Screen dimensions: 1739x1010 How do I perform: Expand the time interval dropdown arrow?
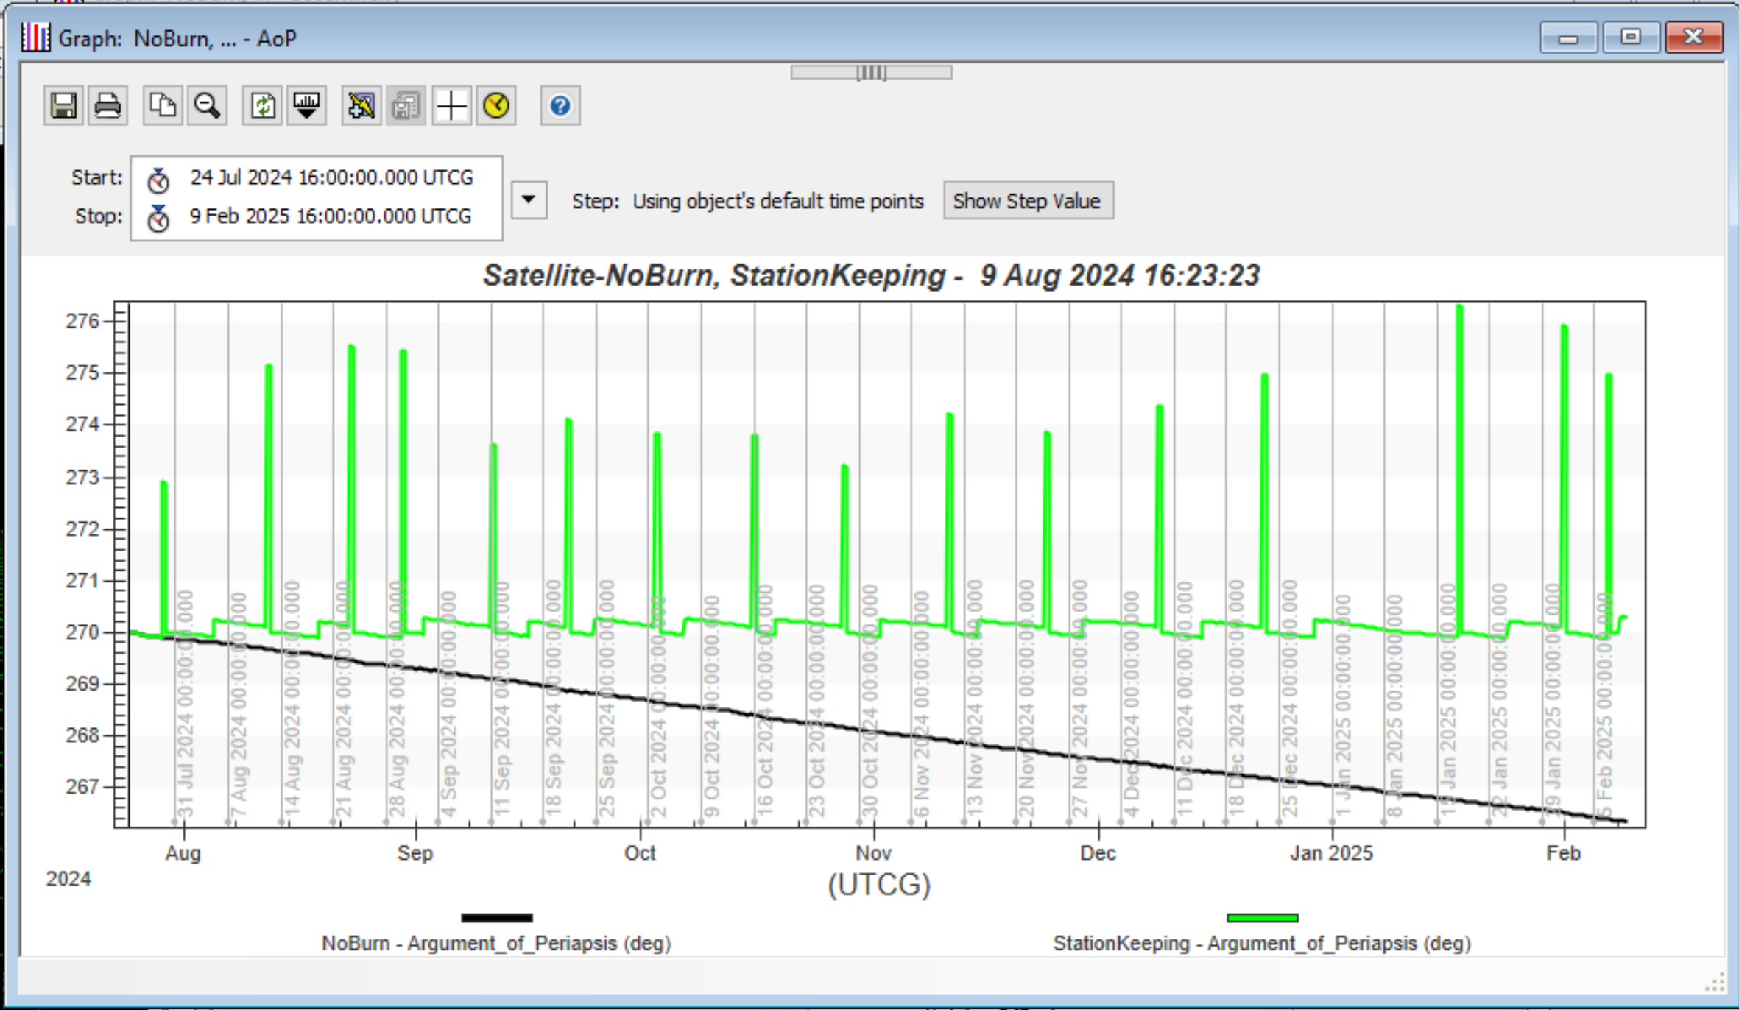coord(529,199)
